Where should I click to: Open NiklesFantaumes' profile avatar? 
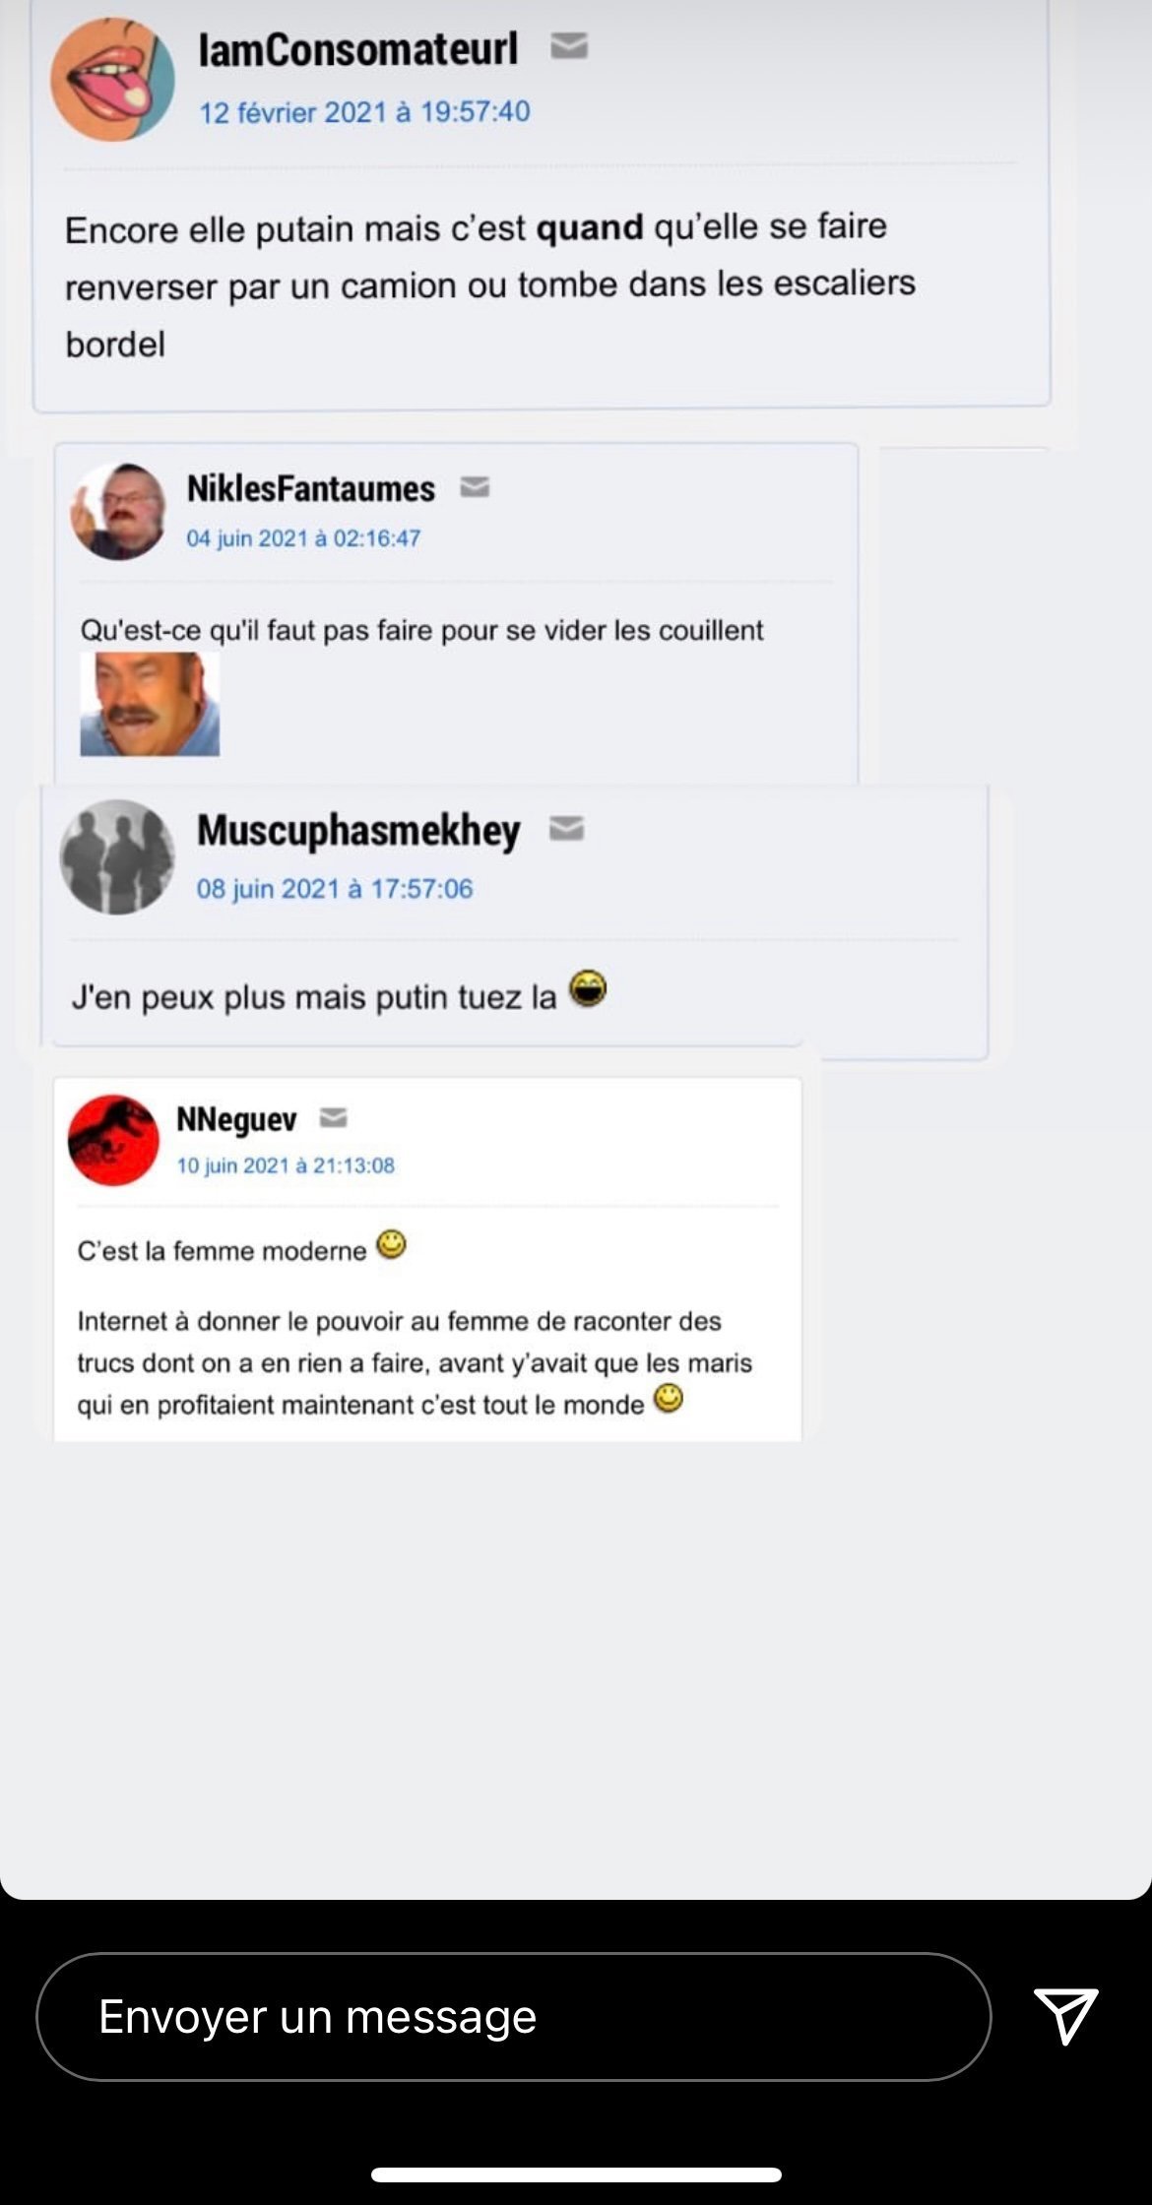[x=118, y=511]
